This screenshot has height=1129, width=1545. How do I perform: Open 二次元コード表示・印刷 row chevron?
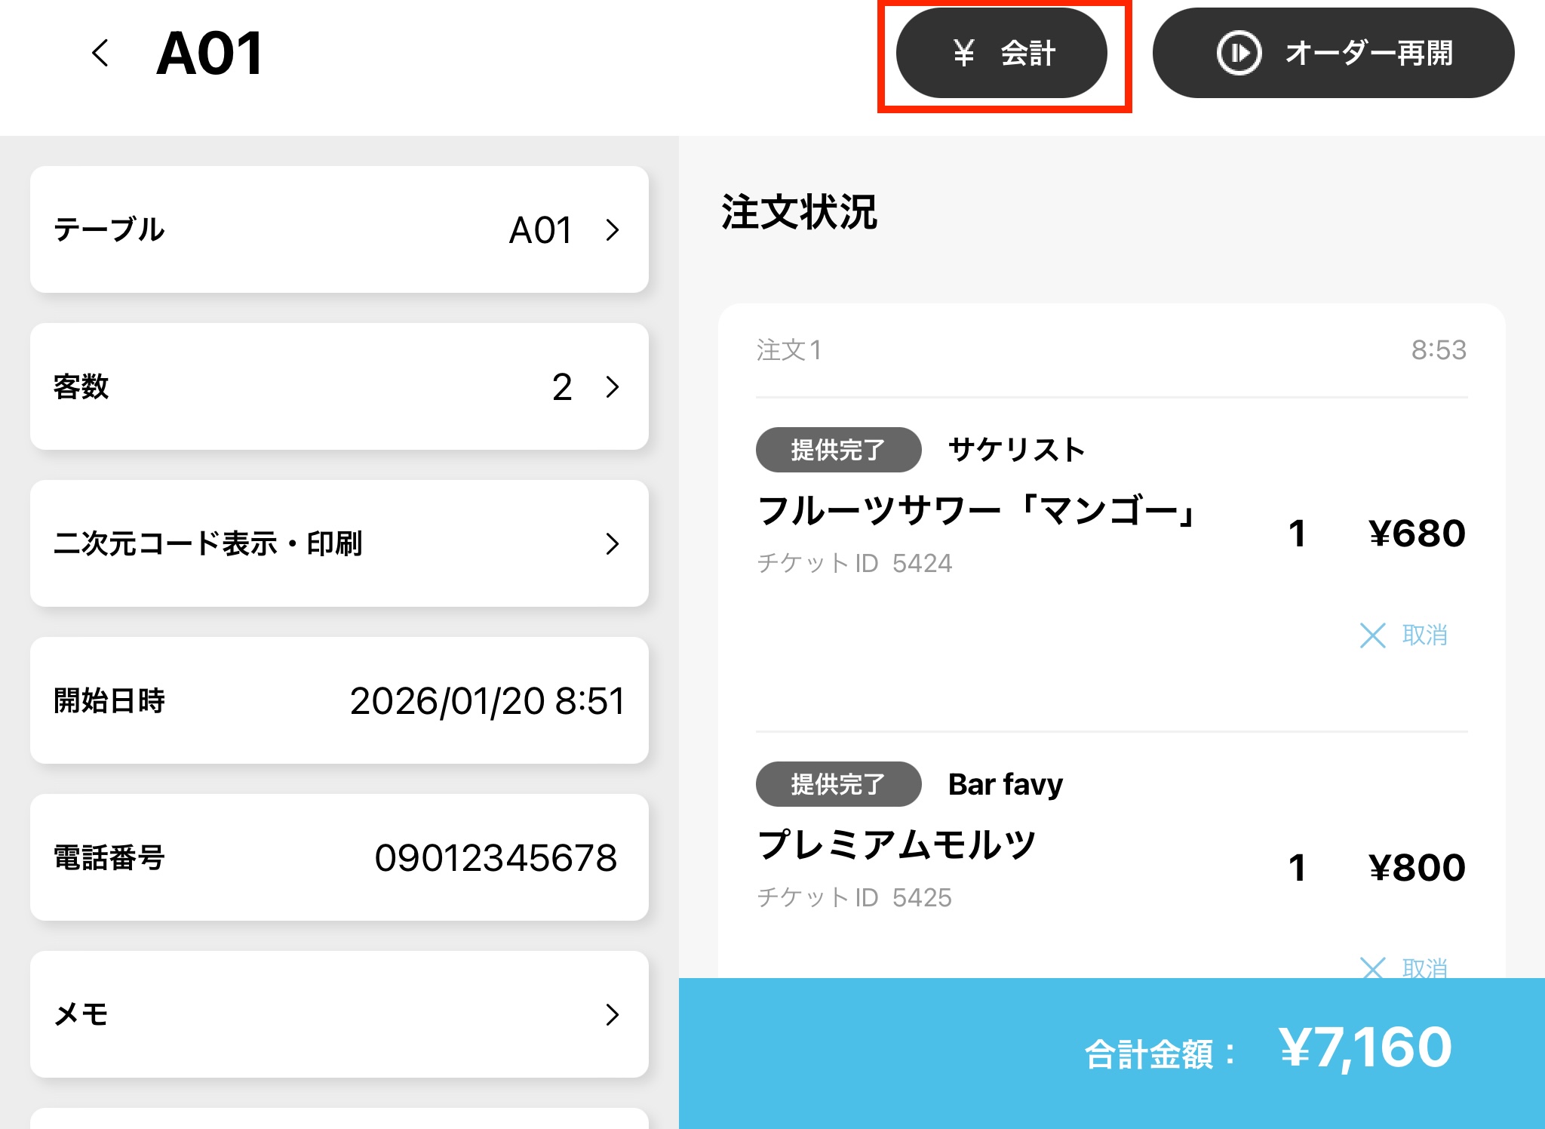612,543
